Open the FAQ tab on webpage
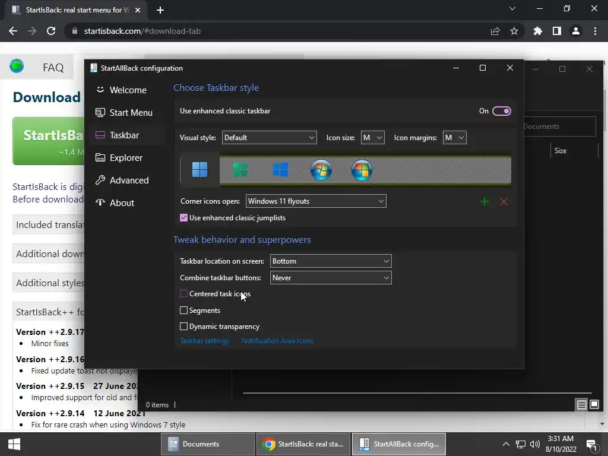 point(53,68)
